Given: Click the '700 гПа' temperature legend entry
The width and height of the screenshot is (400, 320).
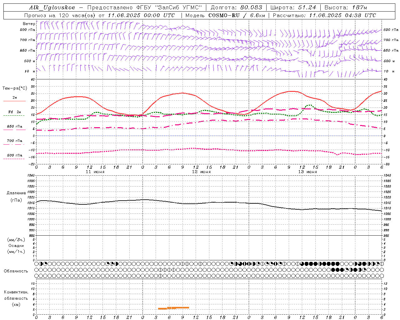Looking at the screenshot, I should [14, 141].
